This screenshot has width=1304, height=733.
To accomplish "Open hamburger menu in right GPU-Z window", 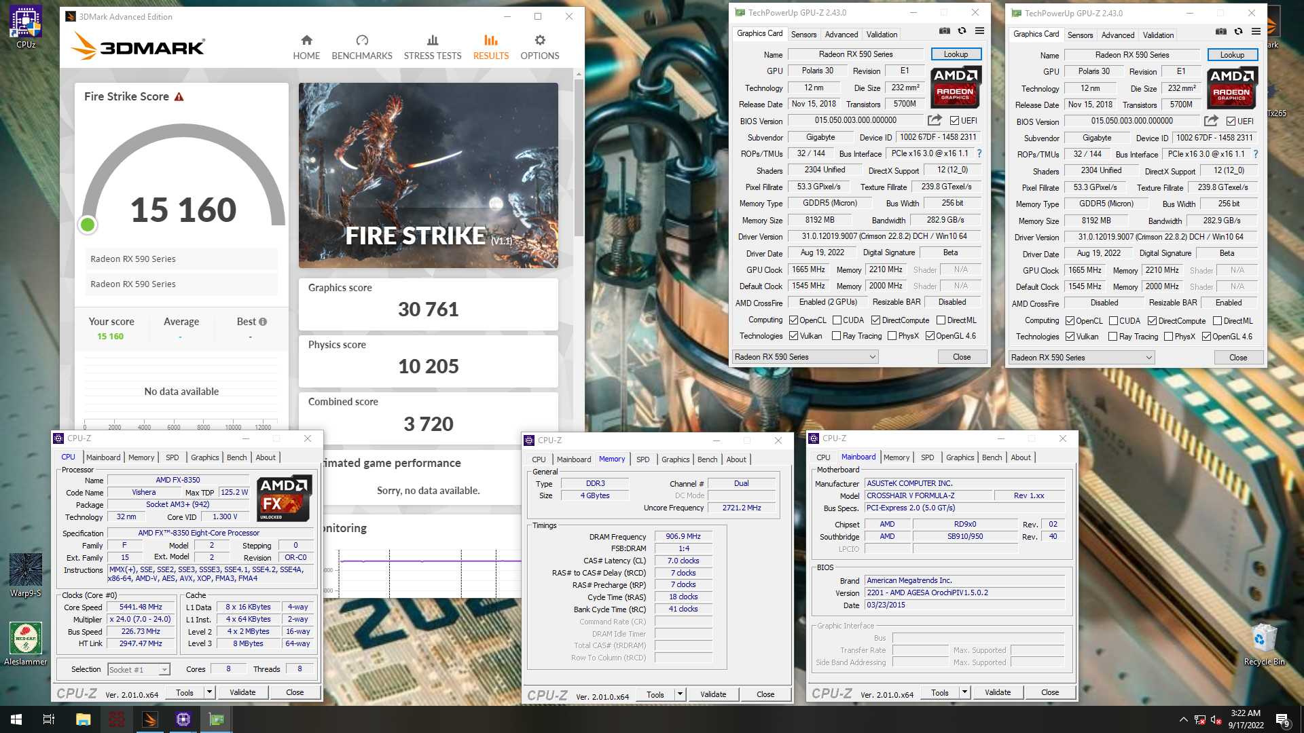I will click(1256, 32).
